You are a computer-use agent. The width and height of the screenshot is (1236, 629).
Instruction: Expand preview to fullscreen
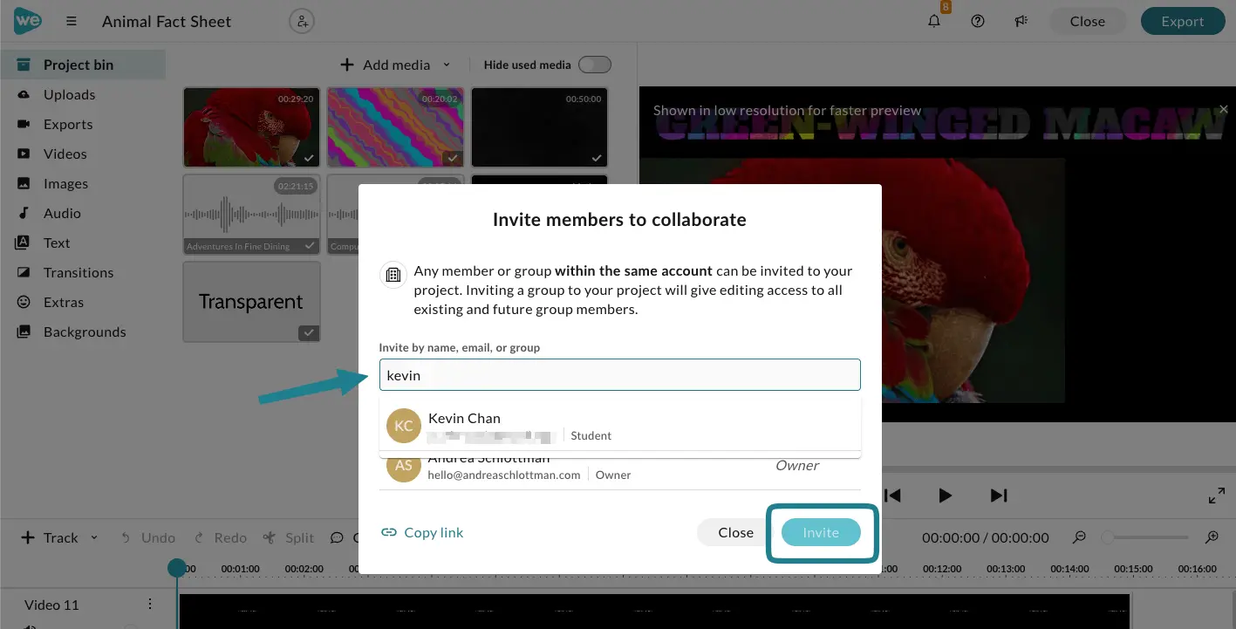click(x=1217, y=496)
